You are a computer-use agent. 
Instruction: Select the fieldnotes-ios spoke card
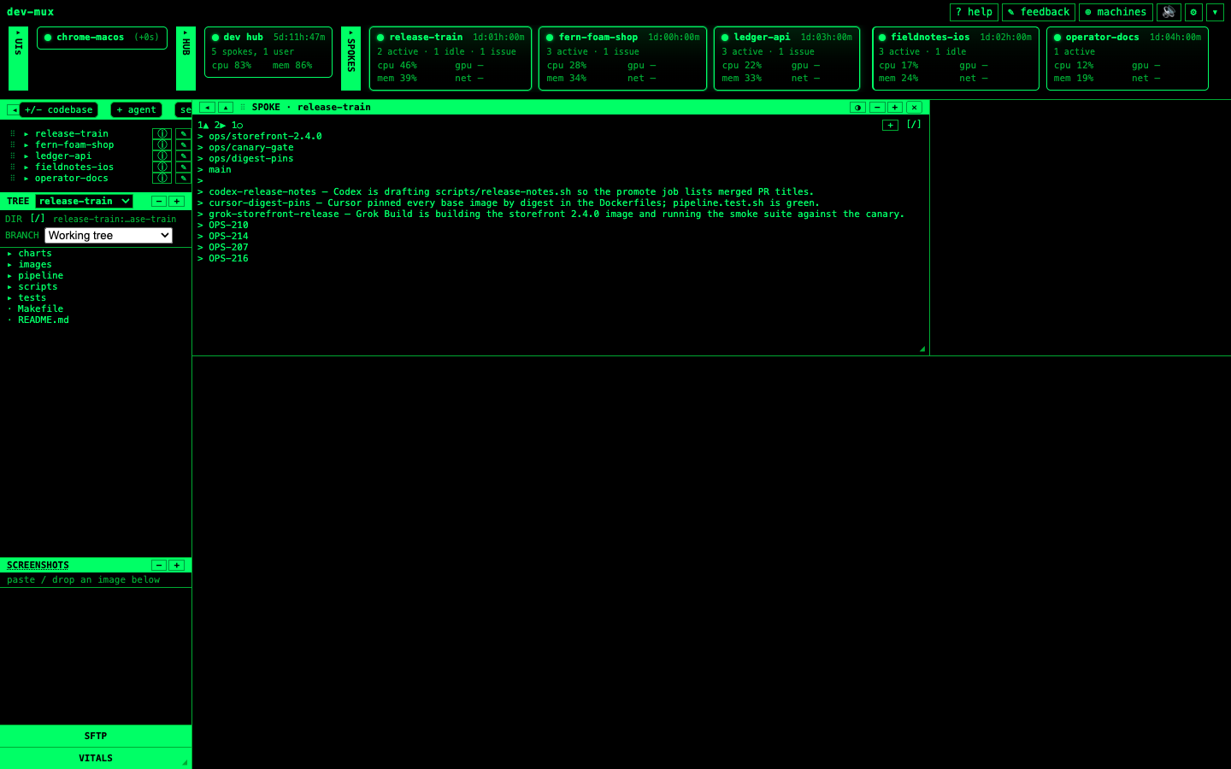tap(956, 58)
